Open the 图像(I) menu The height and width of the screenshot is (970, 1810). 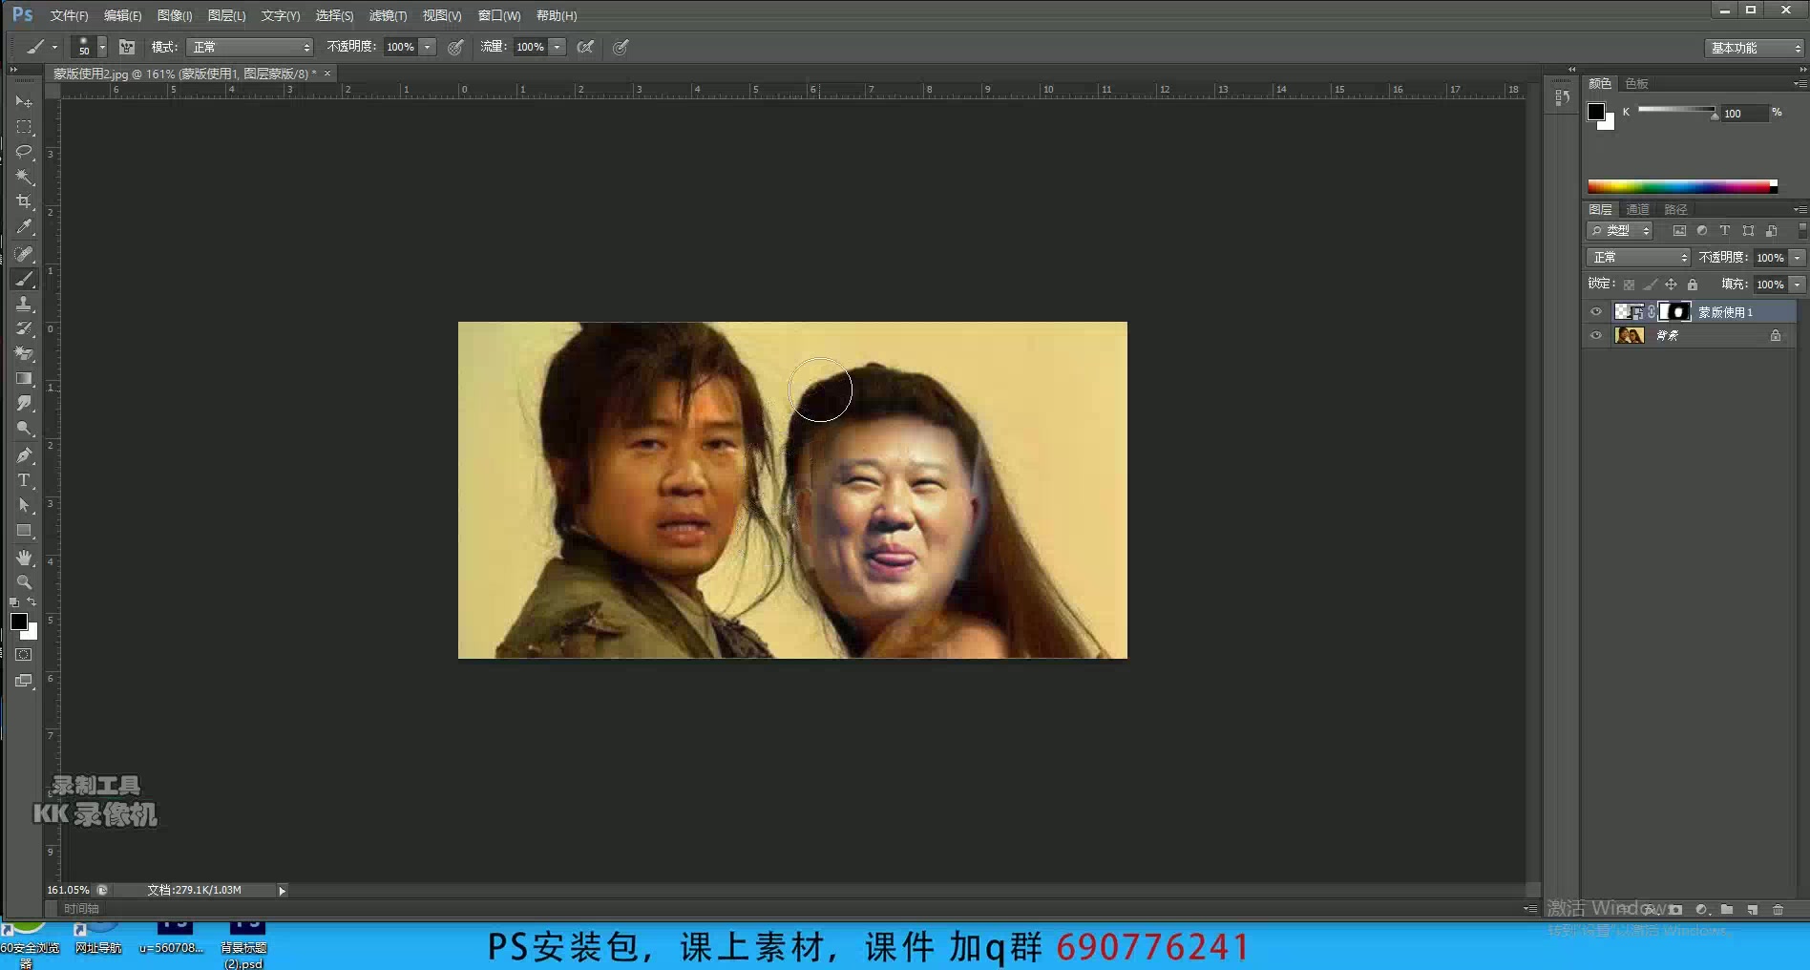175,15
